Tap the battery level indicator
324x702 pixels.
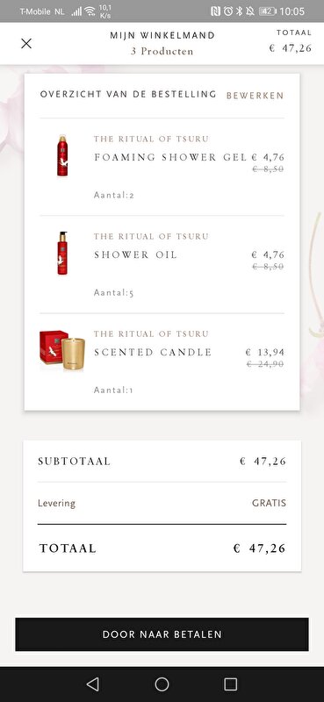pyautogui.click(x=267, y=11)
